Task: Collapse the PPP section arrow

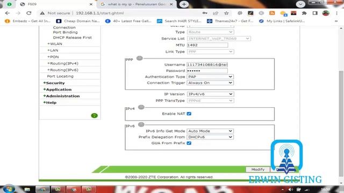Action: [x=140, y=58]
